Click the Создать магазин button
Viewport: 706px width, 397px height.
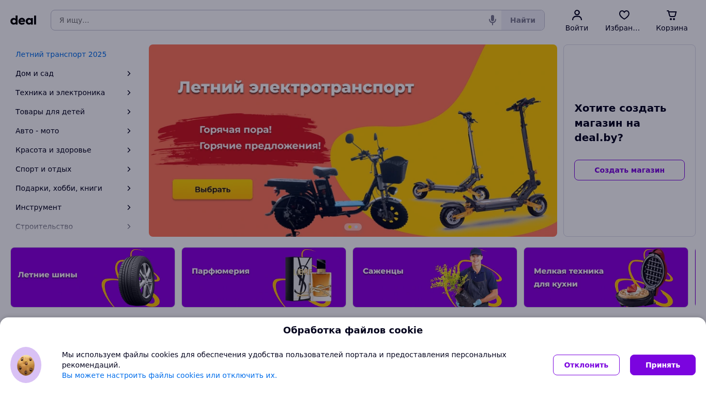[x=630, y=170]
